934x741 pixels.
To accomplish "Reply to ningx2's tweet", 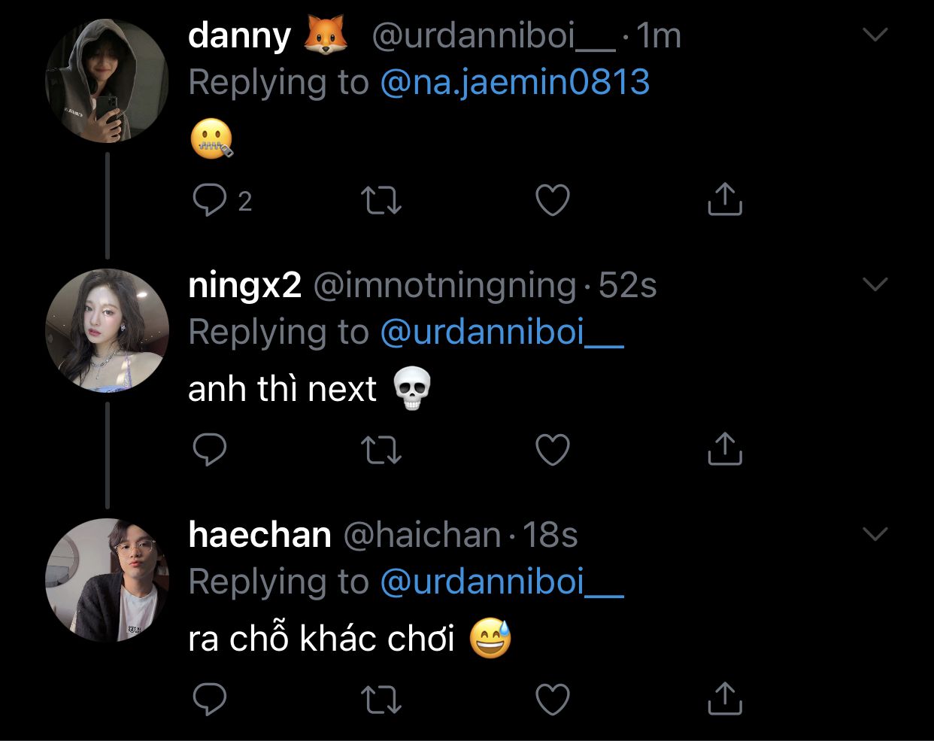I will click(x=210, y=449).
